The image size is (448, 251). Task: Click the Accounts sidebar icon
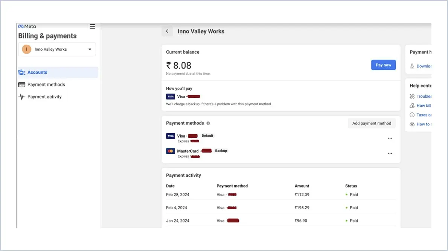click(22, 73)
